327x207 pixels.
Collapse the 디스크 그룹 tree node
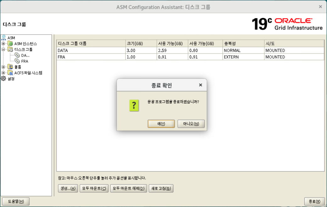(3, 49)
